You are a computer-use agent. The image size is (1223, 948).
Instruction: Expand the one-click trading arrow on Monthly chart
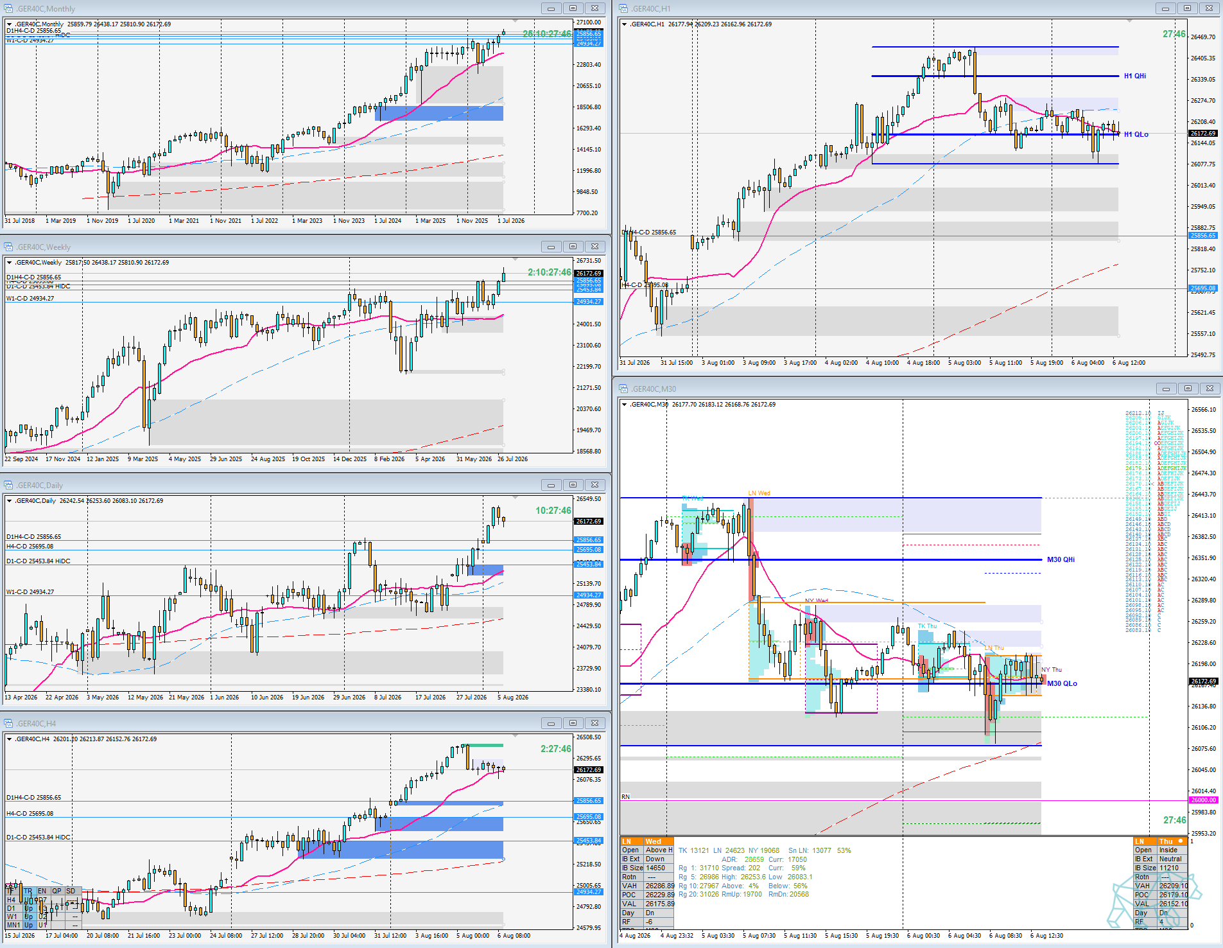pos(10,24)
